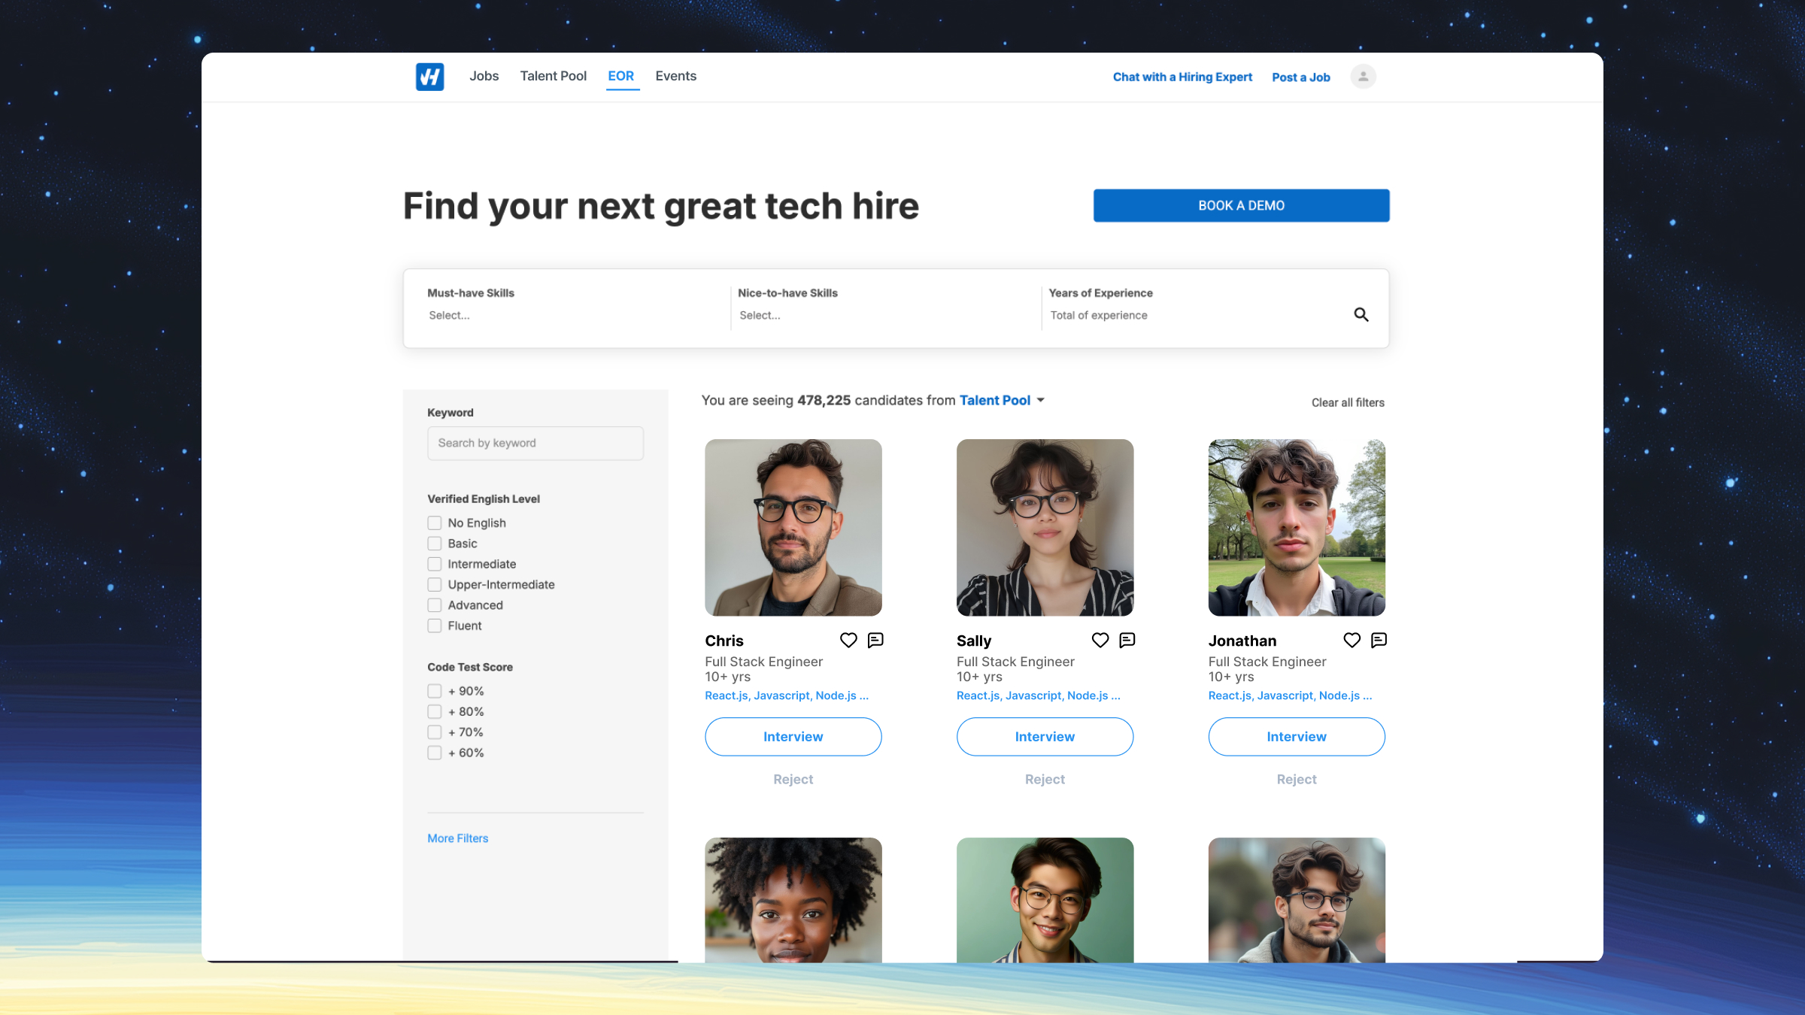
Task: Open Jonathan's profile photo
Action: point(1297,528)
